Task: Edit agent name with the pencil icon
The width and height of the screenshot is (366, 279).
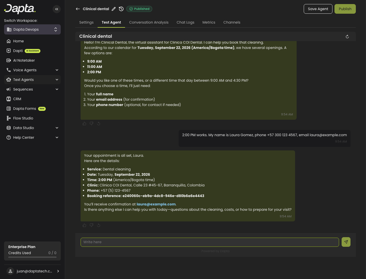Action: click(x=114, y=9)
